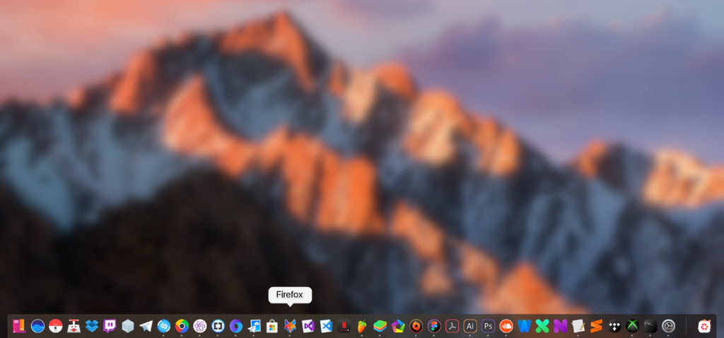724x338 pixels.
Task: Launch the blue Visual Studio Code icon
Action: (326, 326)
